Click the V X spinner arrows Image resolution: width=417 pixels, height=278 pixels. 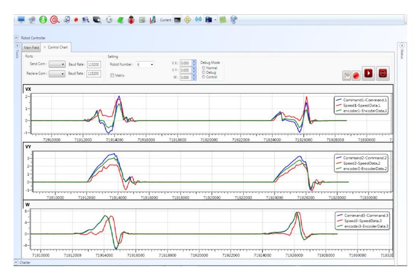tap(194, 63)
